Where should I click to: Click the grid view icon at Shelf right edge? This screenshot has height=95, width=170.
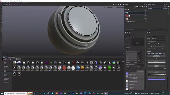123,61
